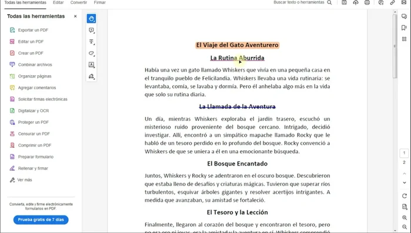Image resolution: width=411 pixels, height=233 pixels.
Task: Go to previous page arrow
Action: coord(405,174)
